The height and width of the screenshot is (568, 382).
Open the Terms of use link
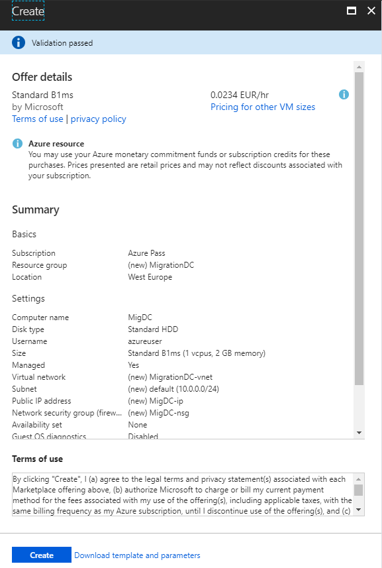click(x=38, y=119)
